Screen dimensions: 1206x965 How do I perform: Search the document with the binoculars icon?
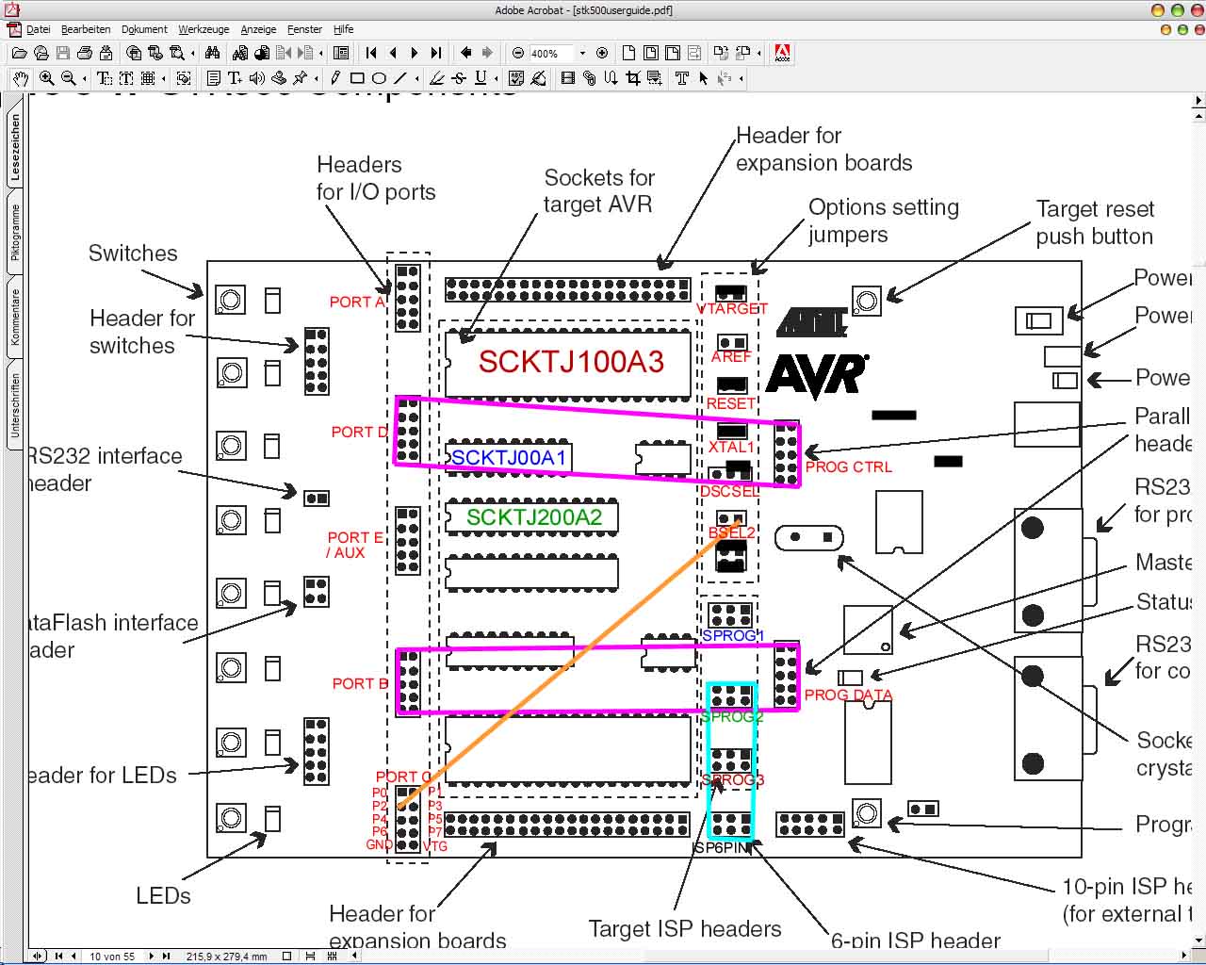pyautogui.click(x=212, y=53)
